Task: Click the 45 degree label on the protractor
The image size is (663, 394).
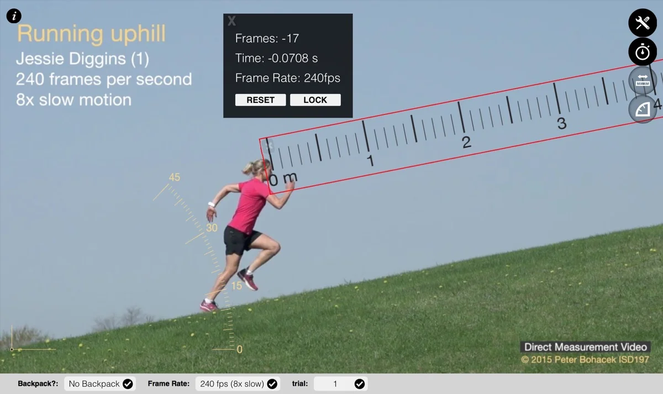Action: (175, 177)
